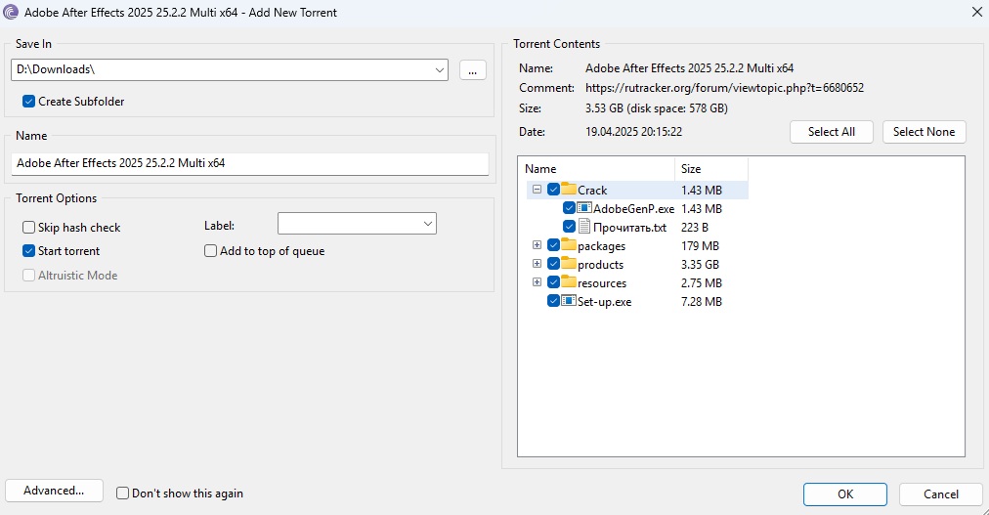This screenshot has width=989, height=515.
Task: Click the Прочитать.txt document icon
Action: coord(584,227)
